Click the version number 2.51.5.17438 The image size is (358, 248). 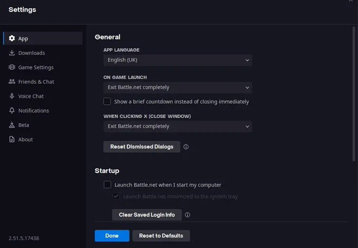(x=24, y=238)
